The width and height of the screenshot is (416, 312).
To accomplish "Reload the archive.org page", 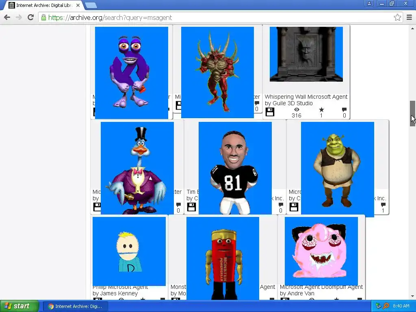I will point(30,17).
